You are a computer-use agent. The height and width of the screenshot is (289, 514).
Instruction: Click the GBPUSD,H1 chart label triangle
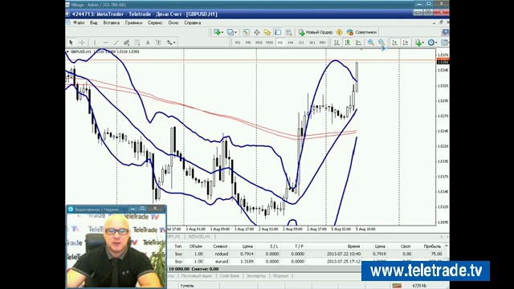click(67, 51)
